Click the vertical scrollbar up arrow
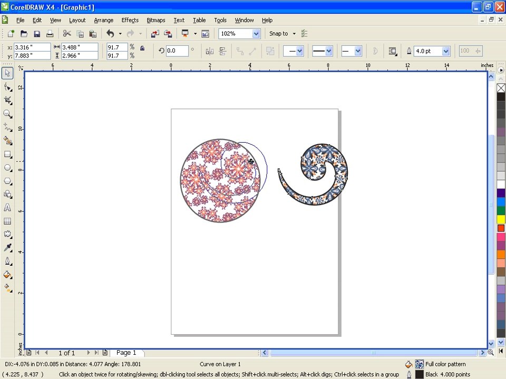The height and width of the screenshot is (379, 506). [x=491, y=76]
